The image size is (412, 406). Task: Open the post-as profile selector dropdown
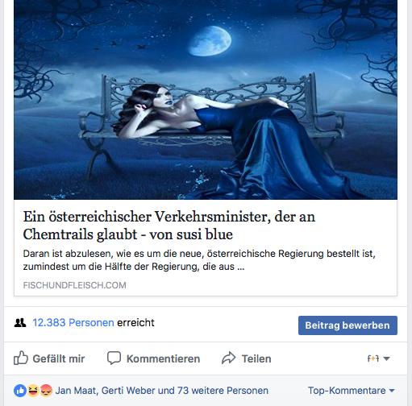pyautogui.click(x=378, y=358)
